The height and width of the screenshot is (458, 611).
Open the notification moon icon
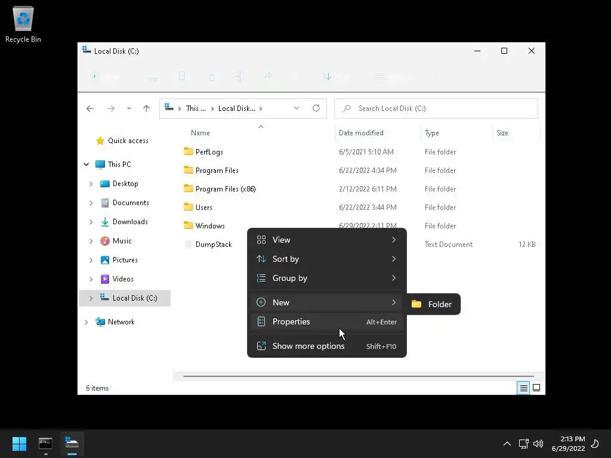click(x=595, y=444)
